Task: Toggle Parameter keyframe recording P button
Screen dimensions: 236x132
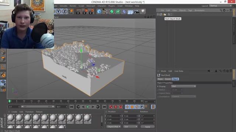Action: (142, 107)
